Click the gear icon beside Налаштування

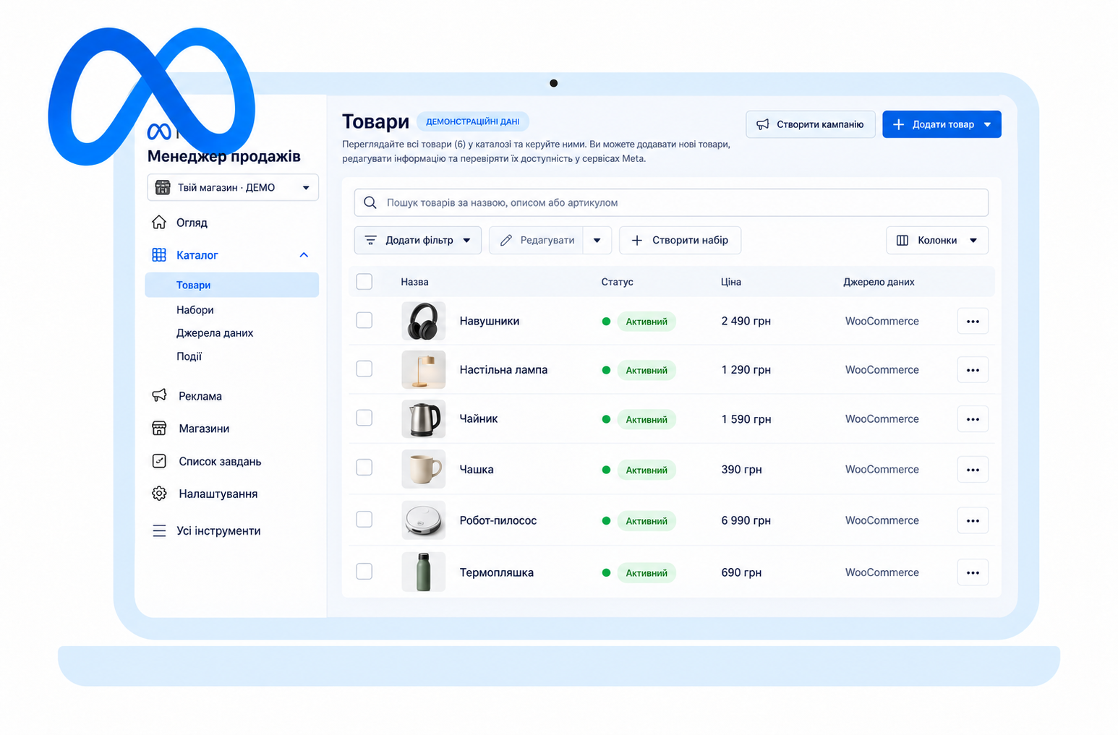[159, 493]
